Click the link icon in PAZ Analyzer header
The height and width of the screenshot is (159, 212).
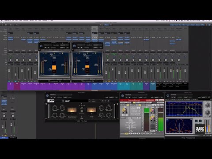[x=209, y=97]
